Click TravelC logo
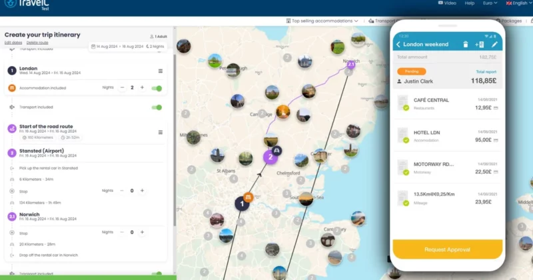 tap(27, 5)
